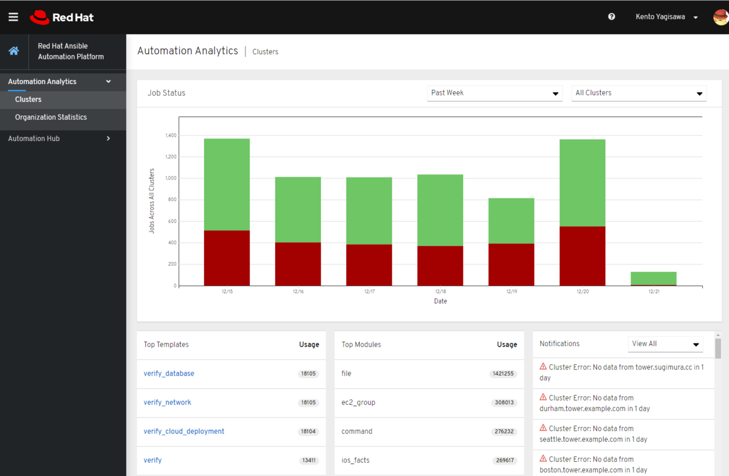Click the red failed bar for 12/15
Viewport: 729px width, 476px height.
coord(227,258)
